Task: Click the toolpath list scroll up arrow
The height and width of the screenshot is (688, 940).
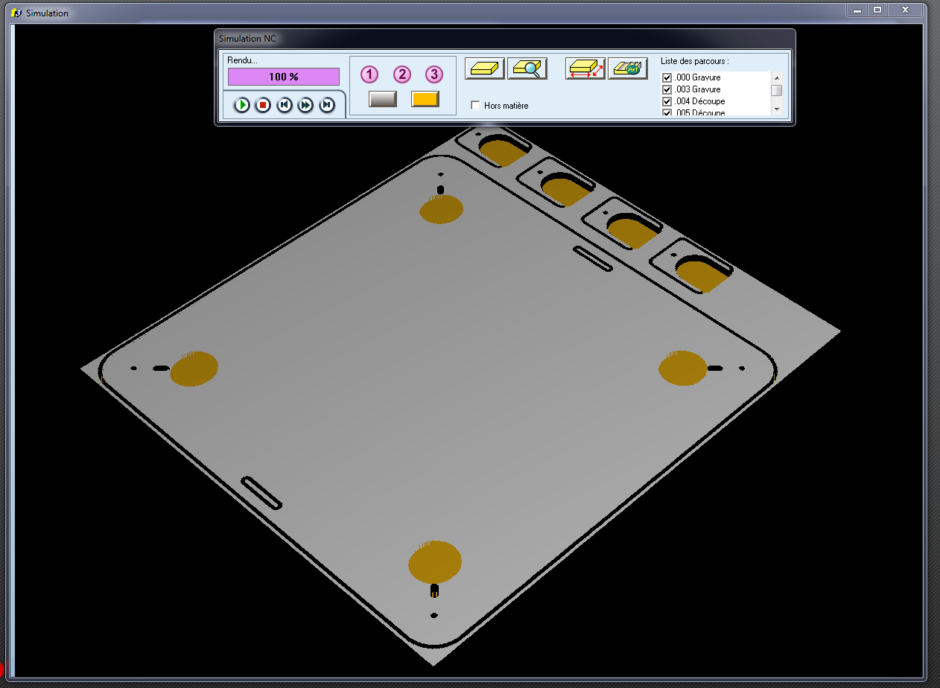Action: tap(776, 77)
